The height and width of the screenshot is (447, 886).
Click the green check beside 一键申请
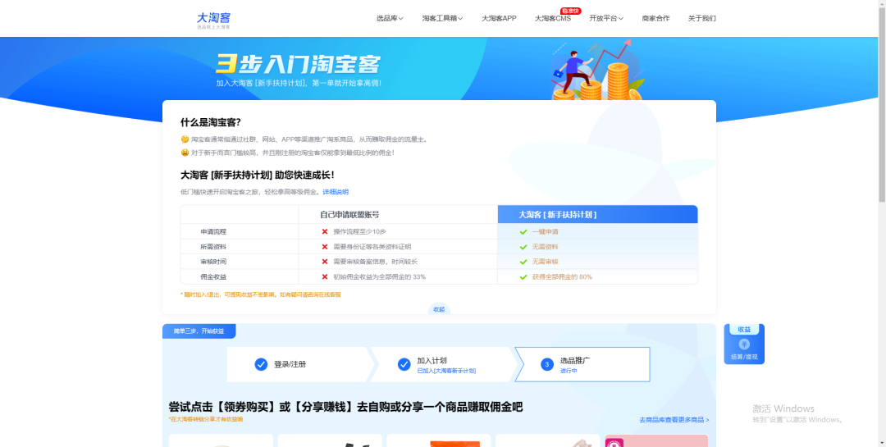click(x=523, y=231)
